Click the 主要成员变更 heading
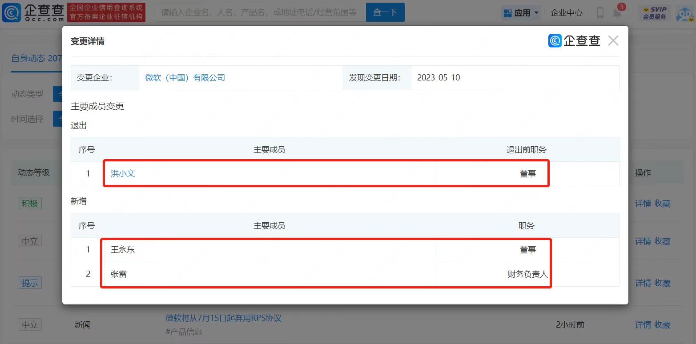The image size is (696, 344). tap(97, 107)
